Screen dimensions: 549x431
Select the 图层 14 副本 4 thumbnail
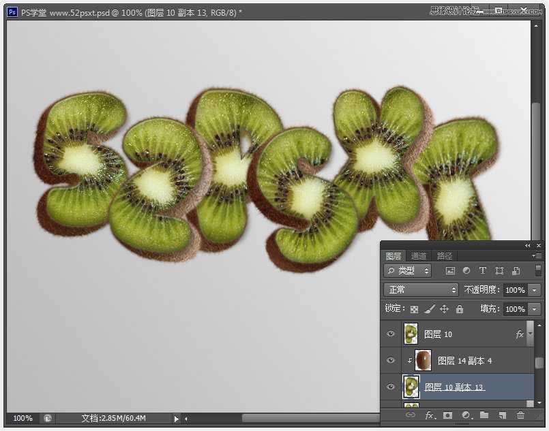coord(423,360)
